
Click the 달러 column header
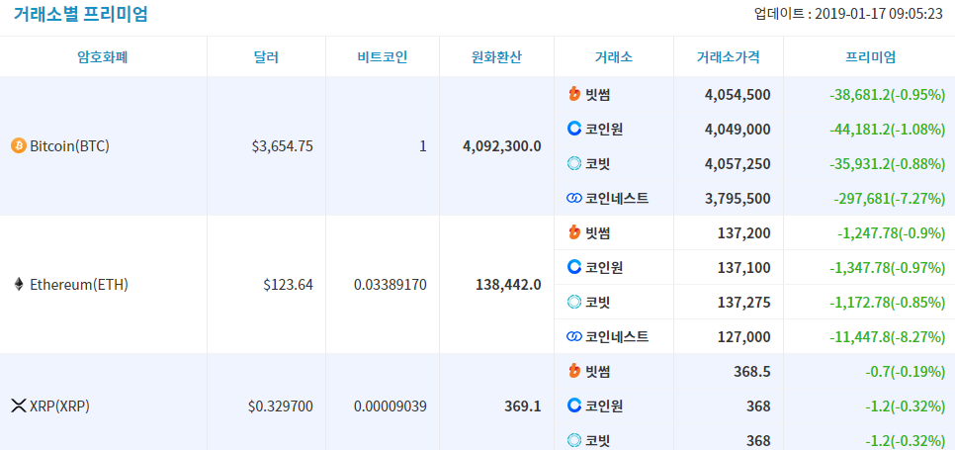pos(266,57)
